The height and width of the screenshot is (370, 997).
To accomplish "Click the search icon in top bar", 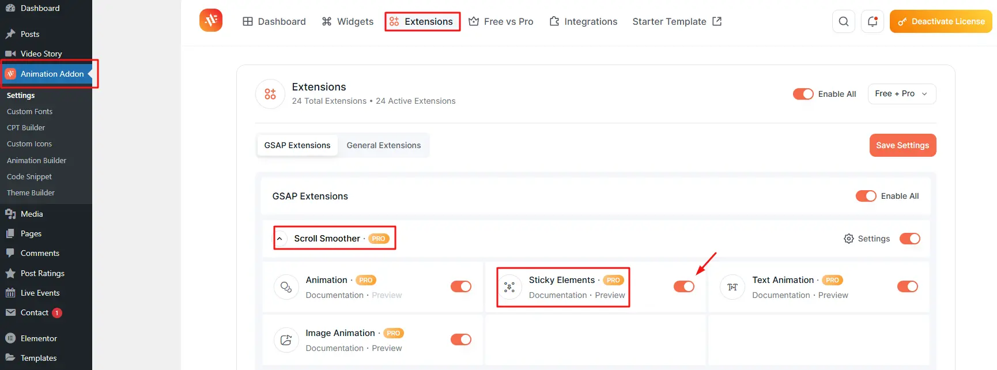I will pos(843,21).
